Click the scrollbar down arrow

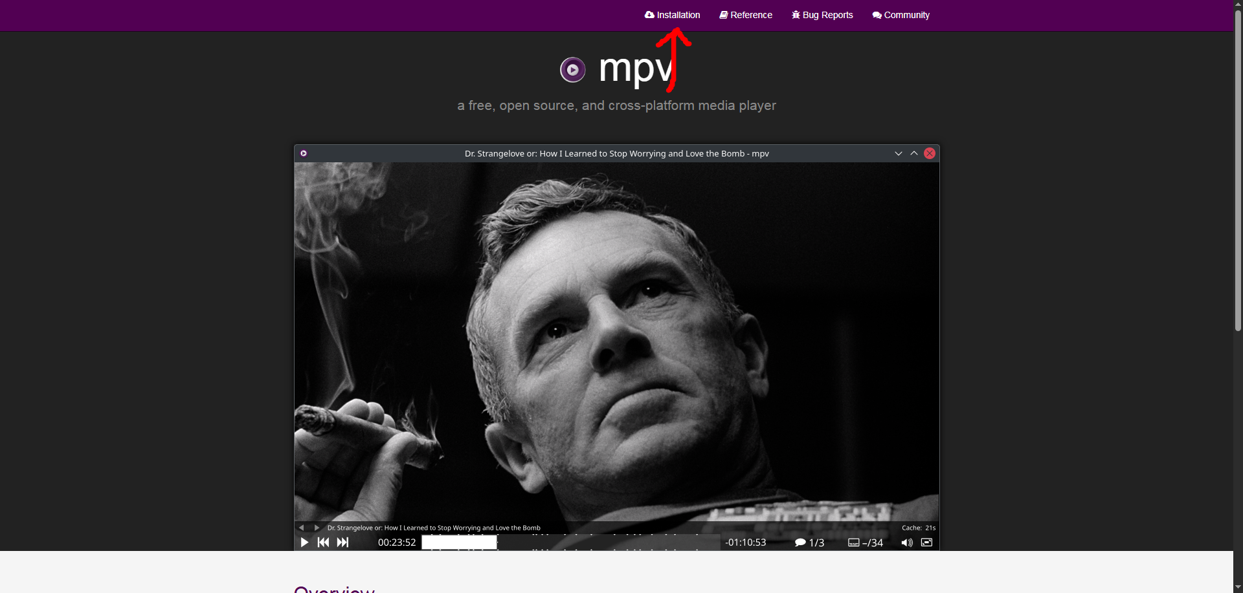pyautogui.click(x=1238, y=588)
